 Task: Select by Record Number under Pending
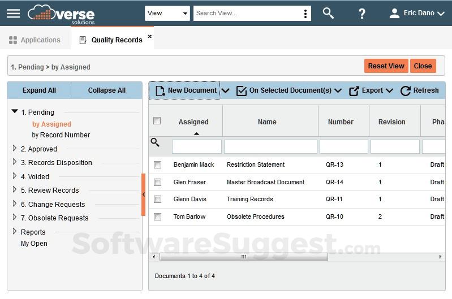[x=61, y=135]
